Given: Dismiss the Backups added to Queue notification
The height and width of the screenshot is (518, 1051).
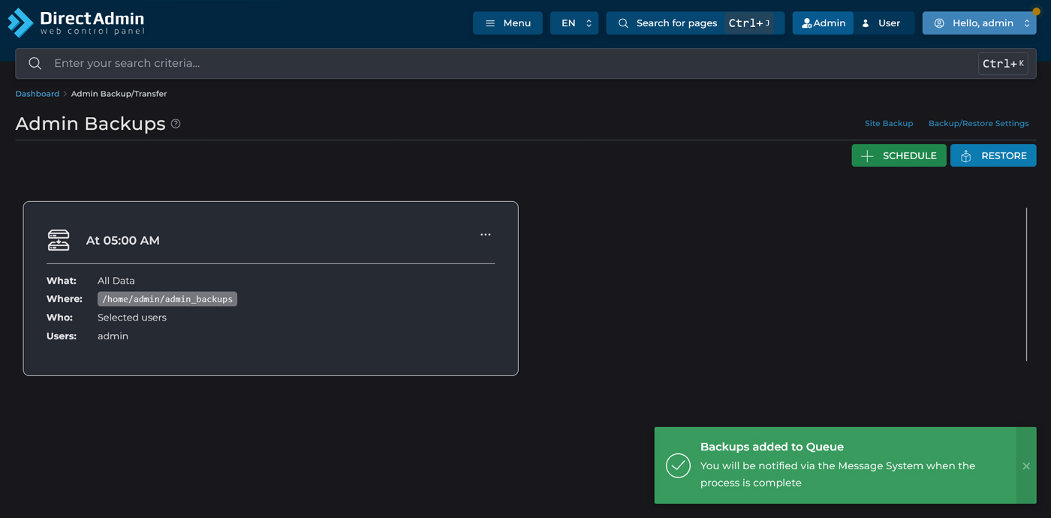Looking at the screenshot, I should click(x=1025, y=466).
